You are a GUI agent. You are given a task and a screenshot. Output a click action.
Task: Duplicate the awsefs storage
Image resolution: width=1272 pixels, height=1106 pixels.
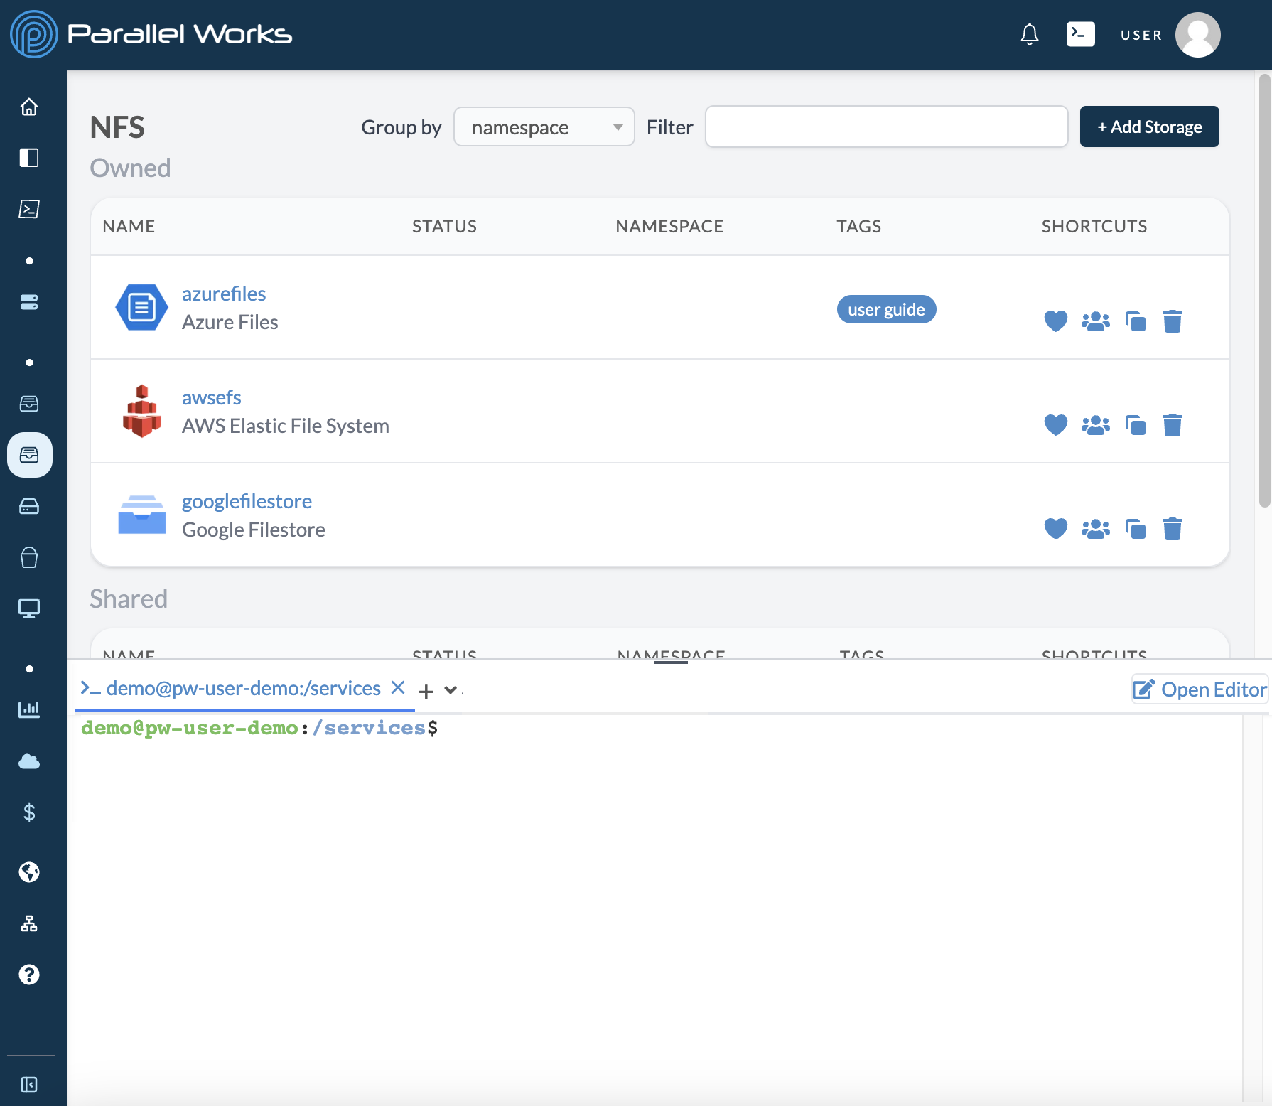pos(1136,425)
